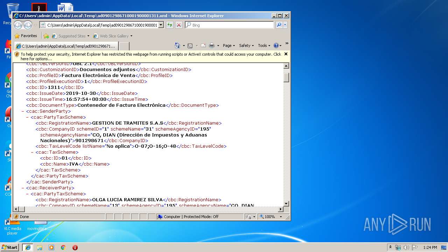The width and height of the screenshot is (448, 252).
Task: Open Suggested Sites link
Action: (x=70, y=36)
